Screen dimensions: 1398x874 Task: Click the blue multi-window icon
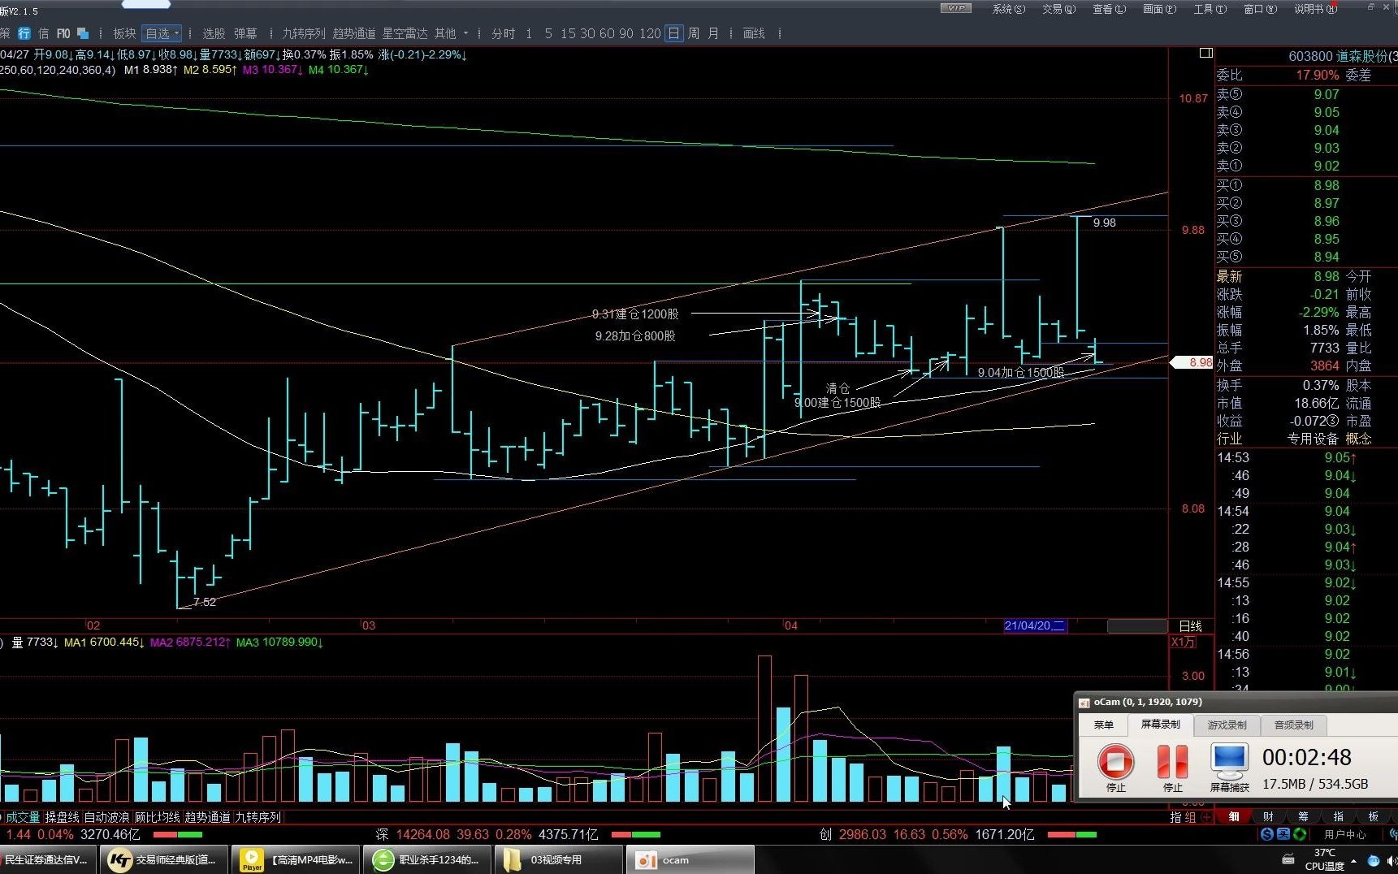tap(83, 33)
